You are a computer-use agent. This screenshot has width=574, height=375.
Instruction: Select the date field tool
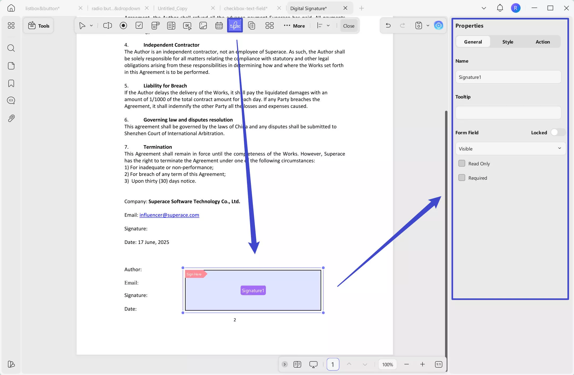[219, 25]
